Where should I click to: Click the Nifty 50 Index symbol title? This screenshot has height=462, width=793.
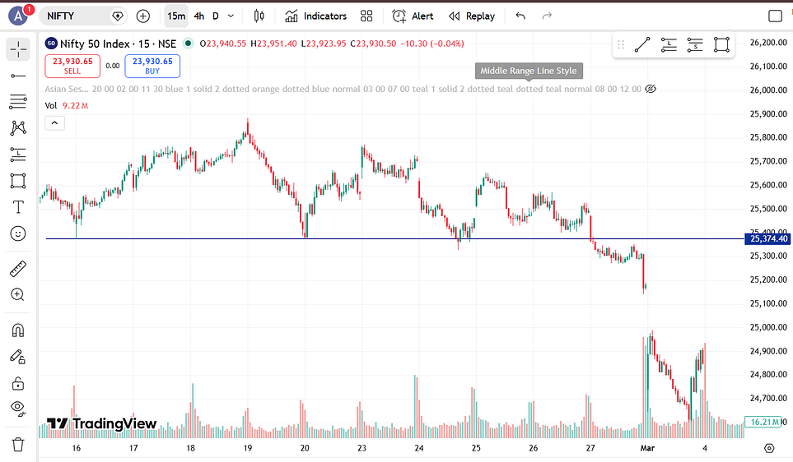[x=118, y=44]
